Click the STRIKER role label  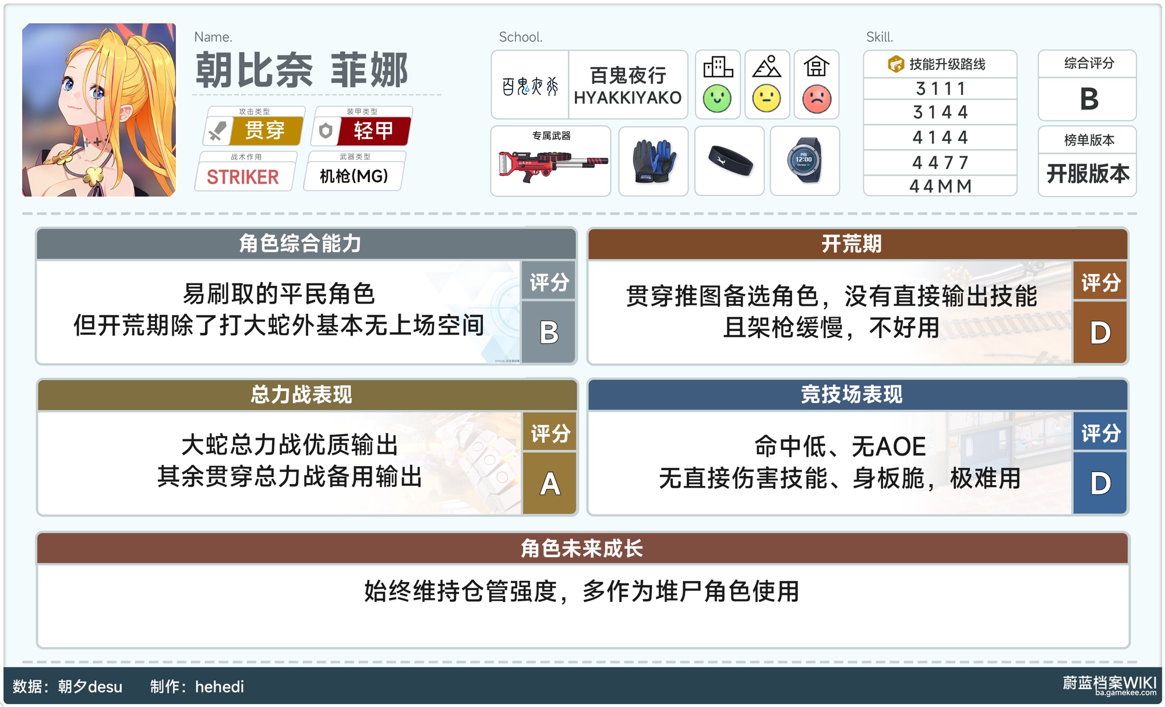pyautogui.click(x=243, y=177)
